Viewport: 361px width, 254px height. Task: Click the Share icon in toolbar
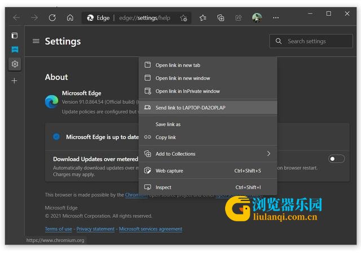239,17
